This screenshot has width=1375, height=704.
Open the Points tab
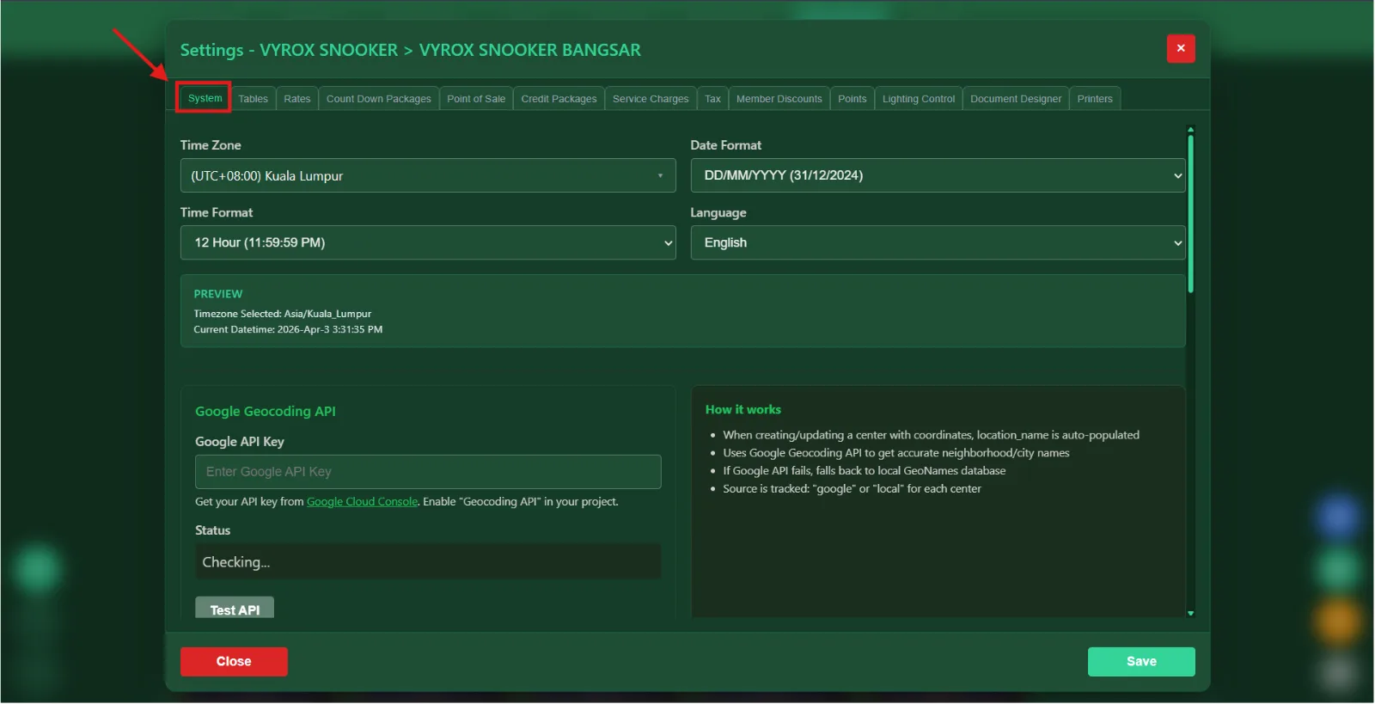click(x=852, y=99)
